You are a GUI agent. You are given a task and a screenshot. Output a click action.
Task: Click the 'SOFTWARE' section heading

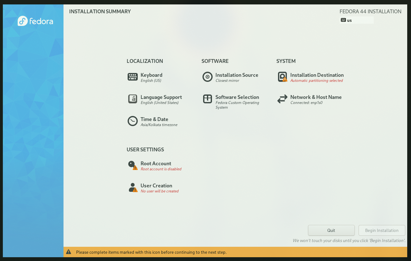(x=215, y=61)
